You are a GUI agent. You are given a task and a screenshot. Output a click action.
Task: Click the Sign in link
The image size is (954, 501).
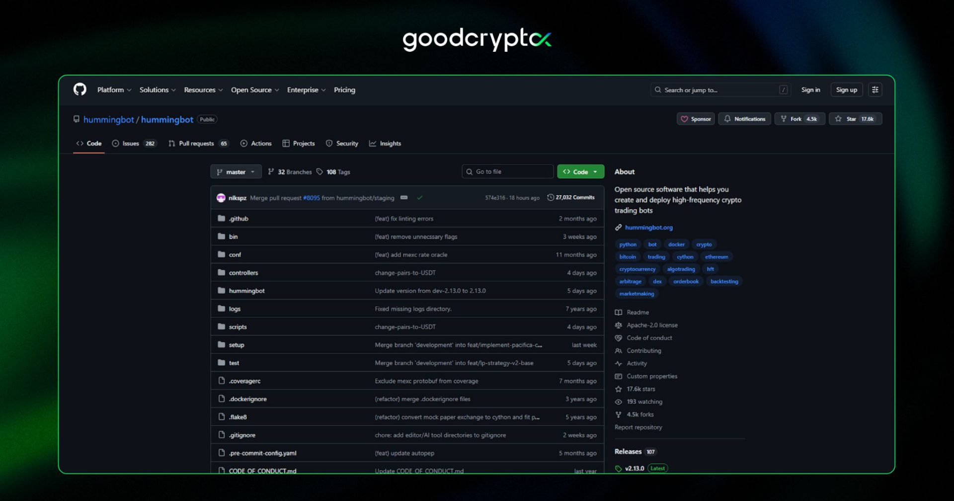(x=810, y=90)
